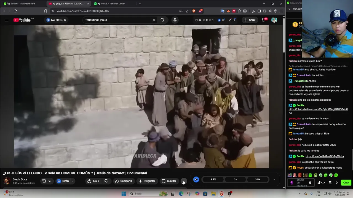Open the Los filtros button
The width and height of the screenshot is (353, 198).
[56, 20]
